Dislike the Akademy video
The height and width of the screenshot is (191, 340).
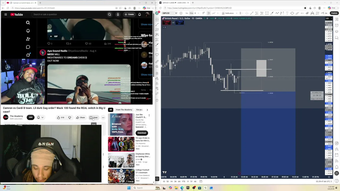coord(70,118)
